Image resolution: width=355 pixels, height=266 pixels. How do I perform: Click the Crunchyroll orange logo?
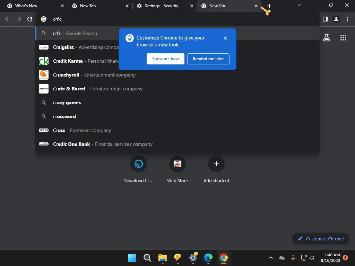(44, 75)
